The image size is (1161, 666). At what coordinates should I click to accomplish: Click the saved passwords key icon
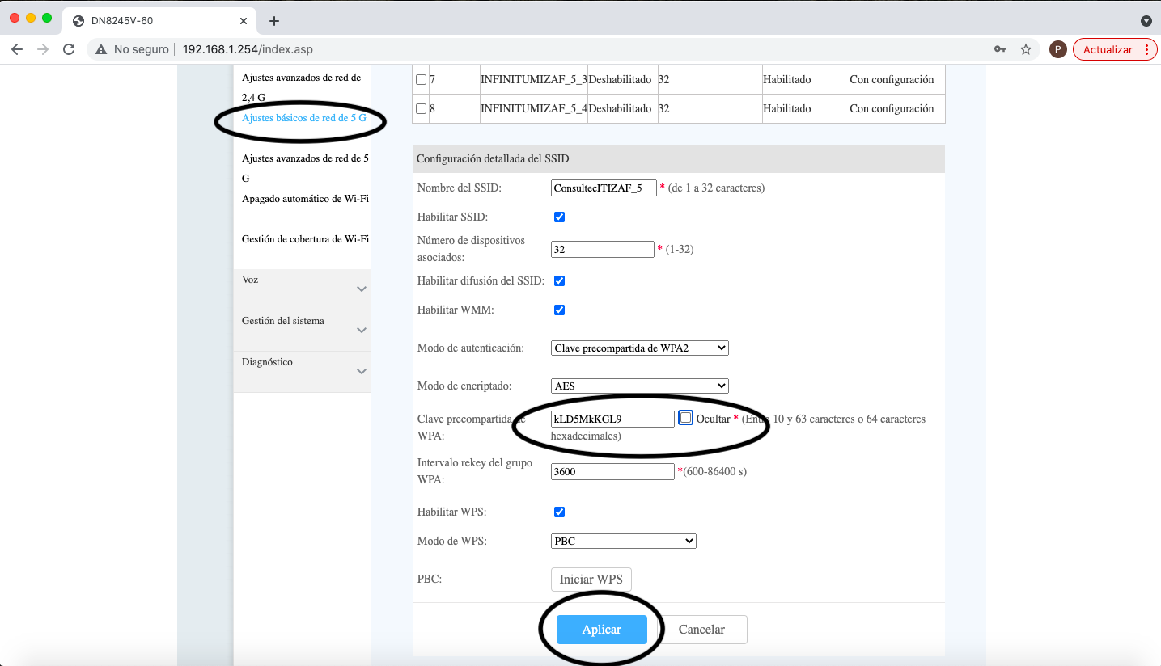(1001, 49)
